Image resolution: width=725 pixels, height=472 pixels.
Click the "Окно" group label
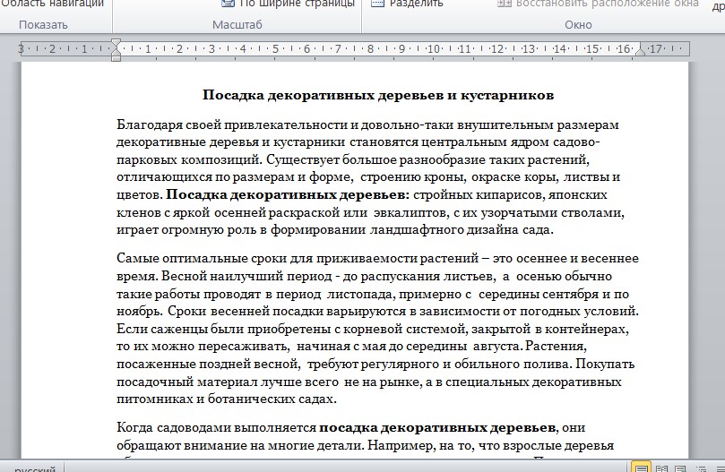coord(578,24)
